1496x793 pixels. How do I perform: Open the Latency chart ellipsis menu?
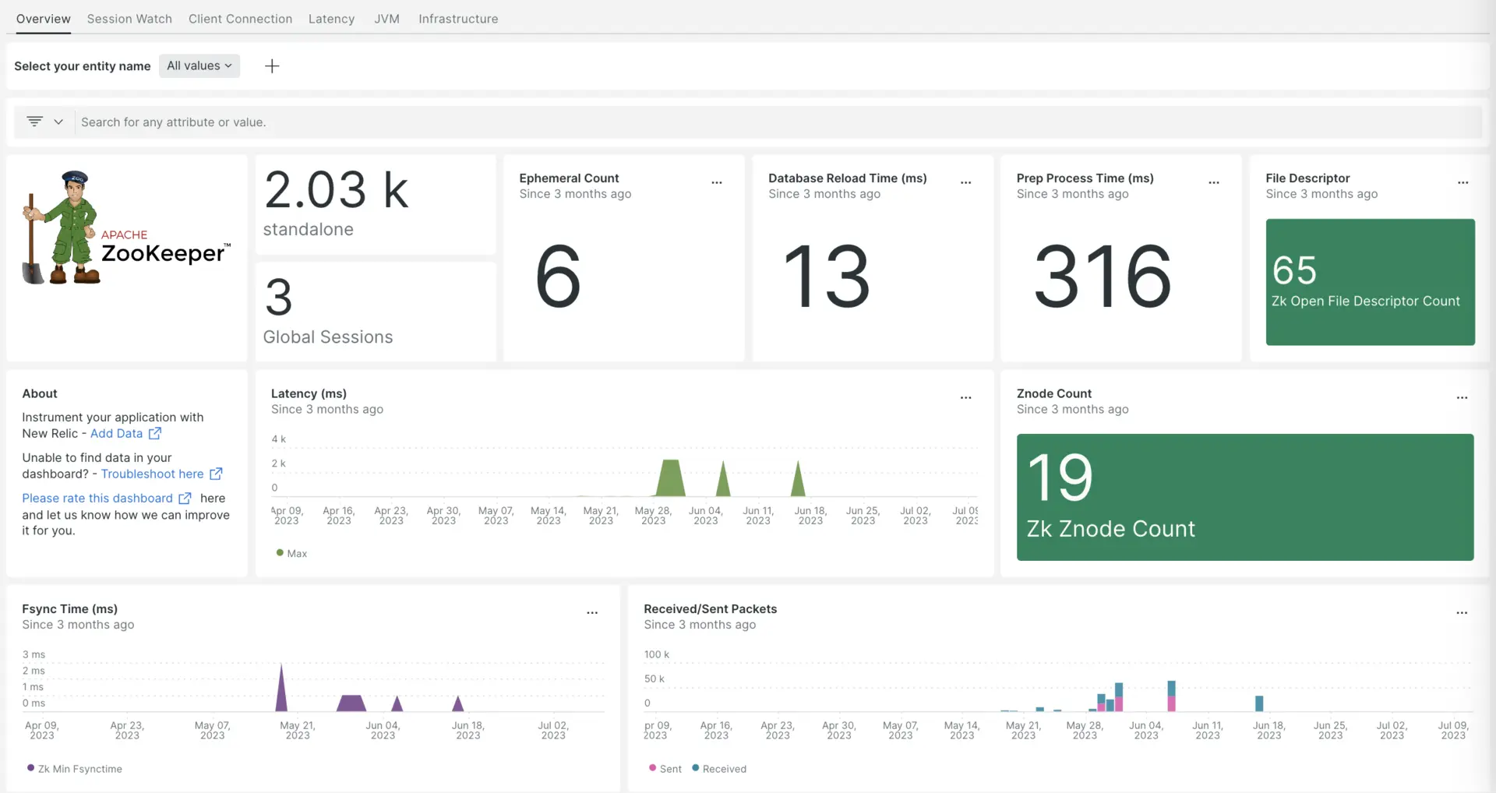965,398
